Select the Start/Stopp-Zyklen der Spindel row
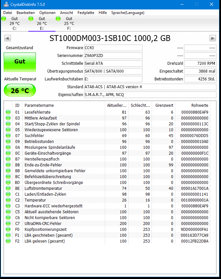The width and height of the screenshot is (221, 279). [x=107, y=124]
